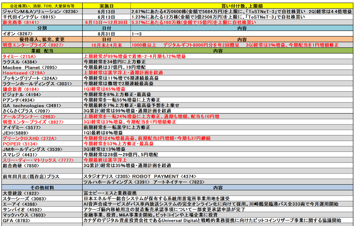Click the スマレジ <4431> cell
The width and height of the screenshot is (358, 226).
coord(42,155)
